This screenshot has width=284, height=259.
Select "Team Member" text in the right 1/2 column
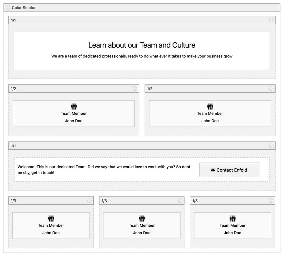210,113
